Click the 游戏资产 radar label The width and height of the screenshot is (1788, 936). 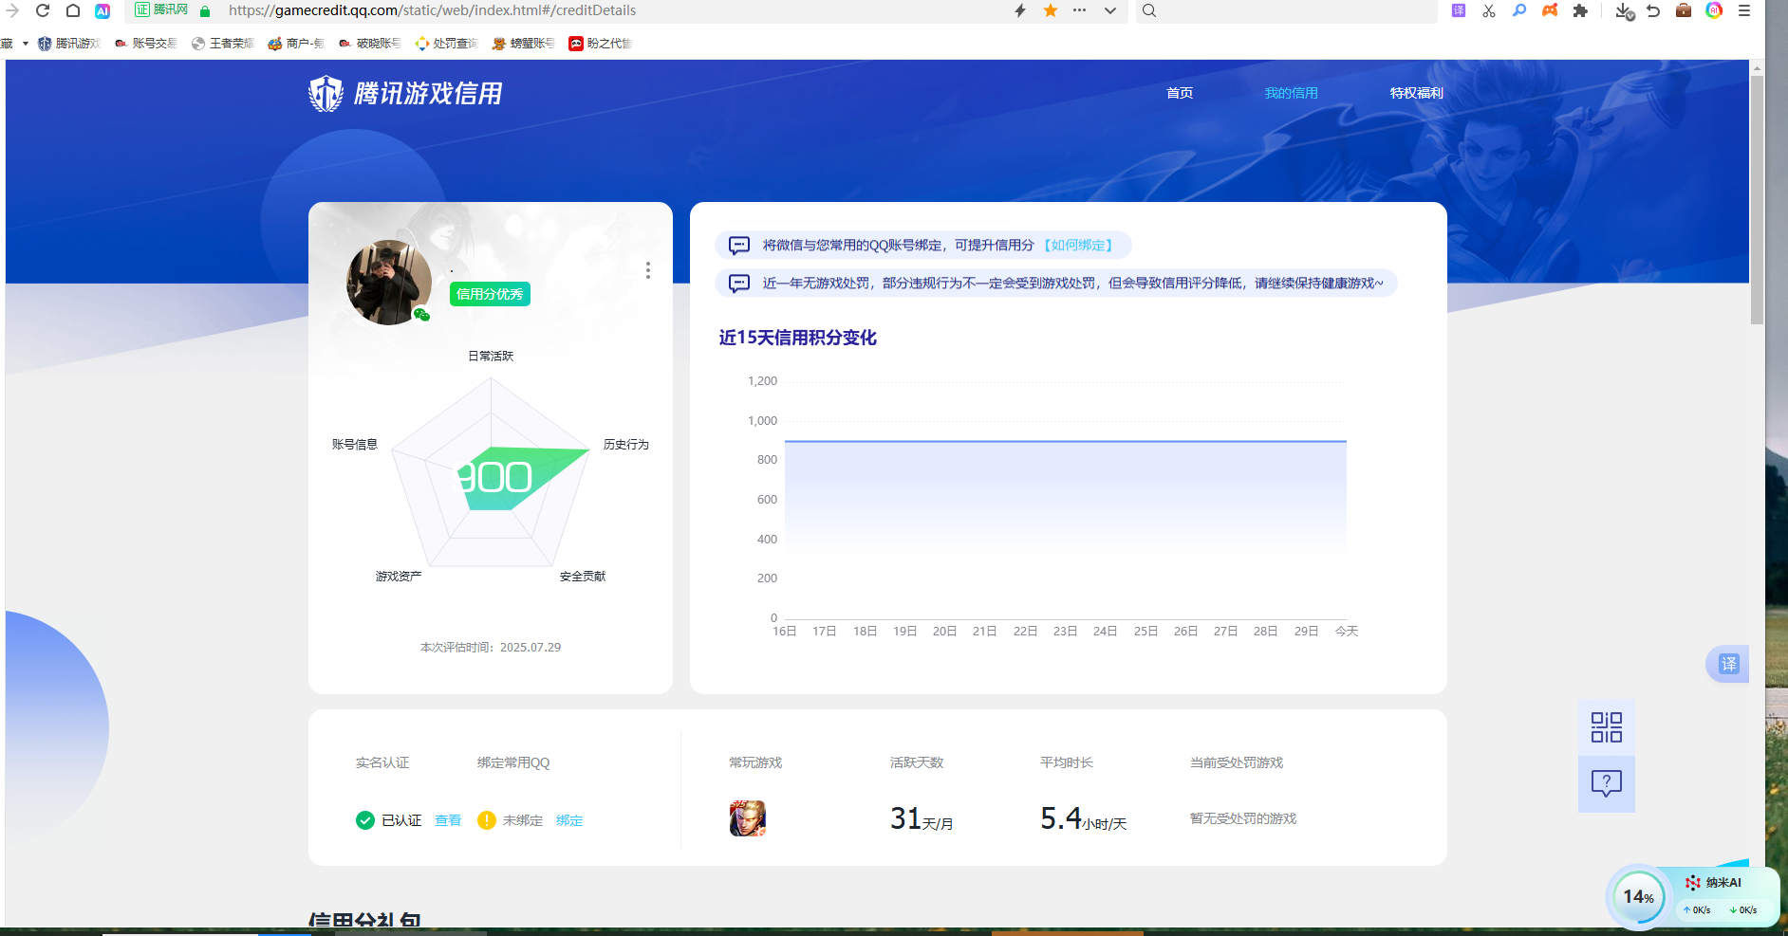click(399, 576)
